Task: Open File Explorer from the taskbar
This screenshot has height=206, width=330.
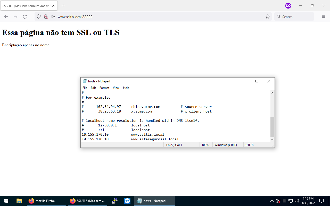Action: pos(19,201)
